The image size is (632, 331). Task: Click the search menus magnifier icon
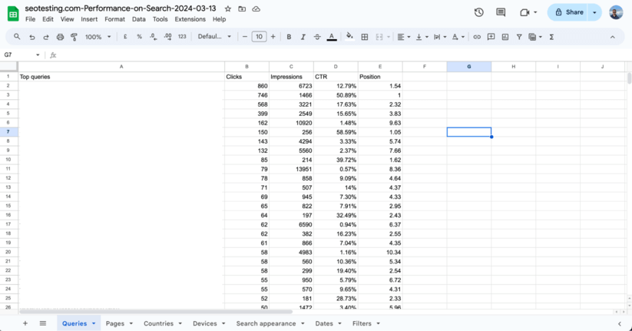(17, 37)
